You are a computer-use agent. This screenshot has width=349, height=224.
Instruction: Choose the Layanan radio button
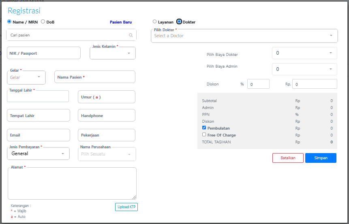pyautogui.click(x=154, y=21)
